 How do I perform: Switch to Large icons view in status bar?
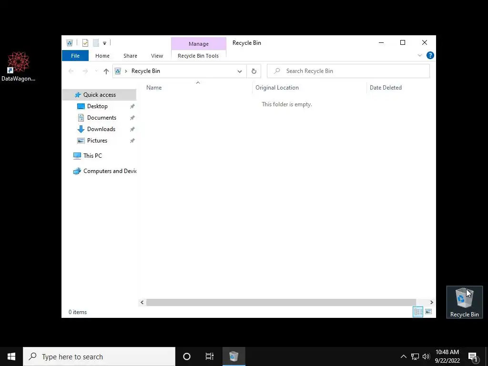(x=428, y=312)
